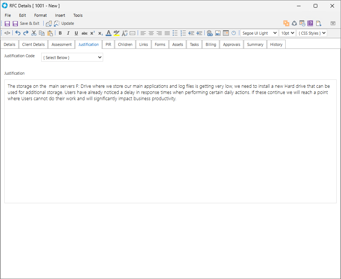Screen dimensions: 341x279
Task: Insert an image into the justification
Action: (x=218, y=33)
